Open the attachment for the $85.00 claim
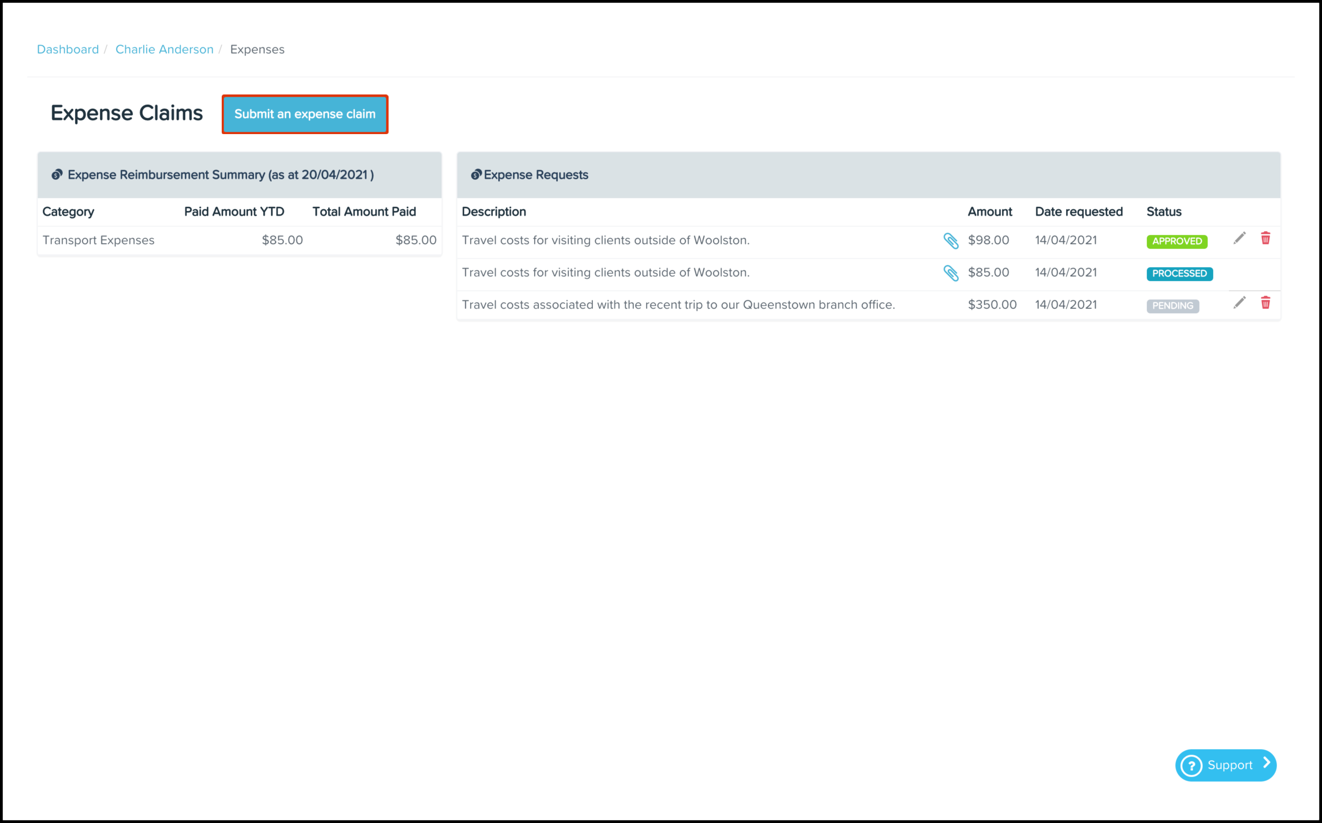 [950, 273]
